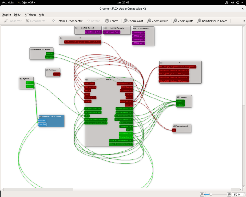Fit graph with Zoom ajusté
246x197 pixels.
(183, 21)
